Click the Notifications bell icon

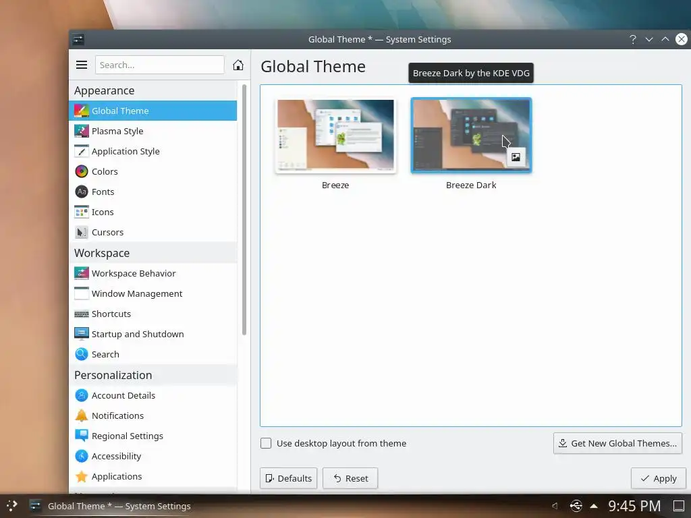pos(82,415)
